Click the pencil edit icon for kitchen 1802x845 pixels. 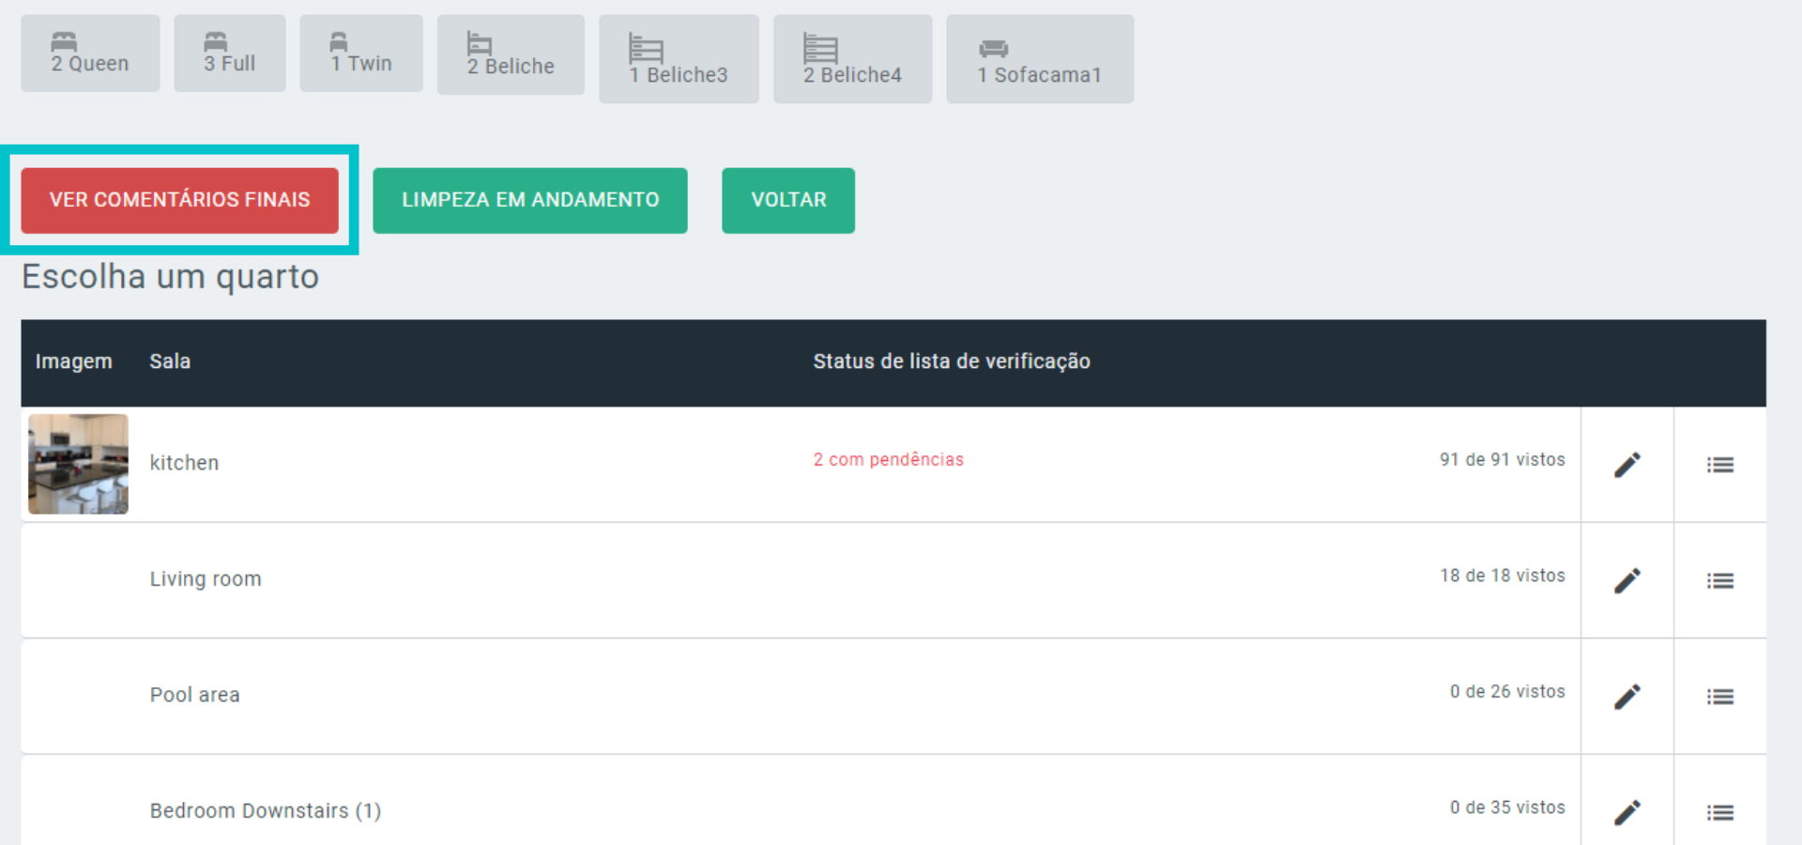point(1626,465)
